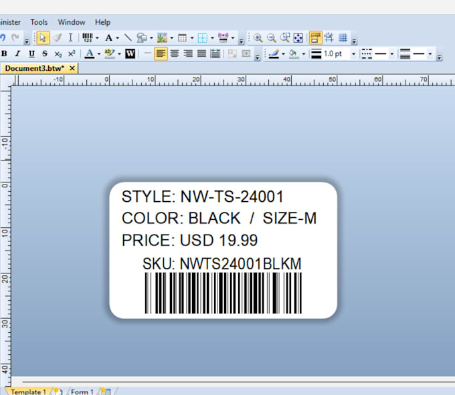Expand the table tool dropdown arrow
The width and height of the screenshot is (455, 395).
[x=192, y=38]
